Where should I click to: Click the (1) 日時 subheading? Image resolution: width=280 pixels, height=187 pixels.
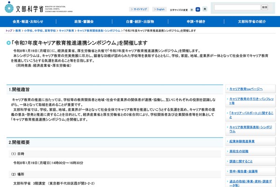(x=18, y=154)
